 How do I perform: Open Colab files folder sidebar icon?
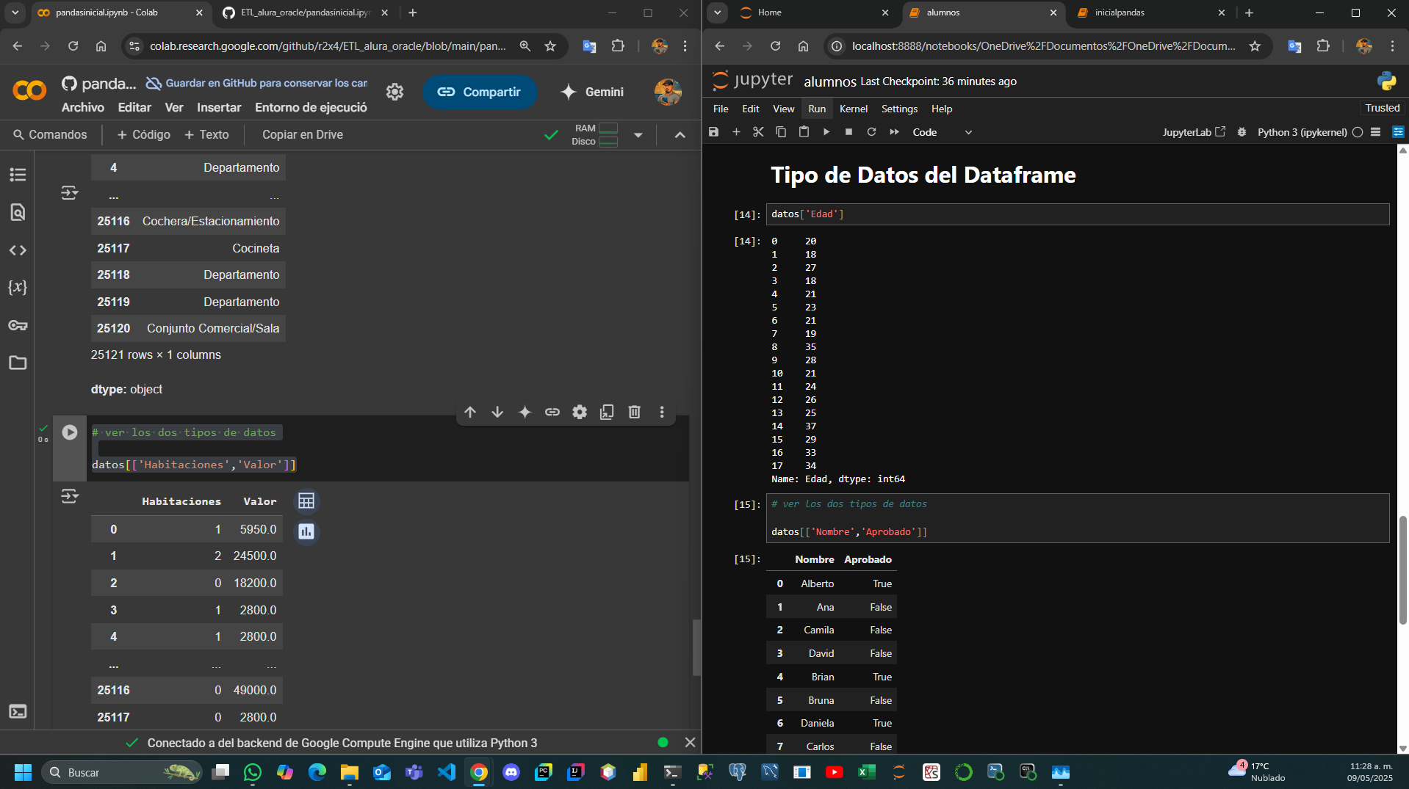[x=18, y=363]
